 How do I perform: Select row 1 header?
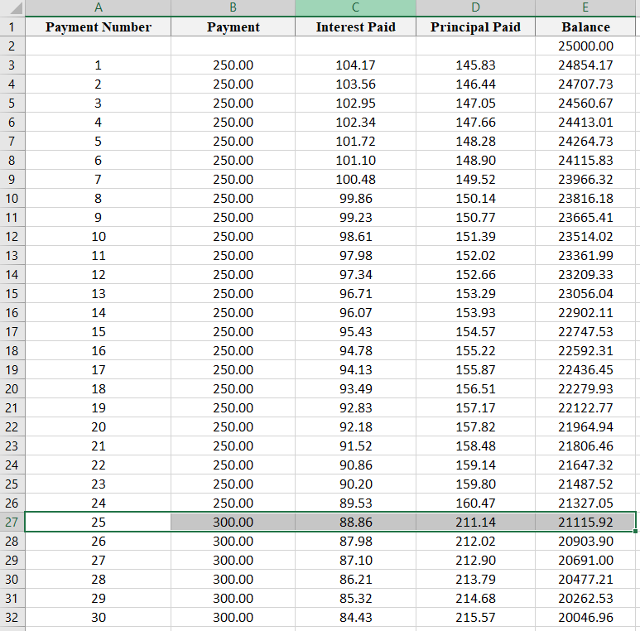click(x=12, y=27)
